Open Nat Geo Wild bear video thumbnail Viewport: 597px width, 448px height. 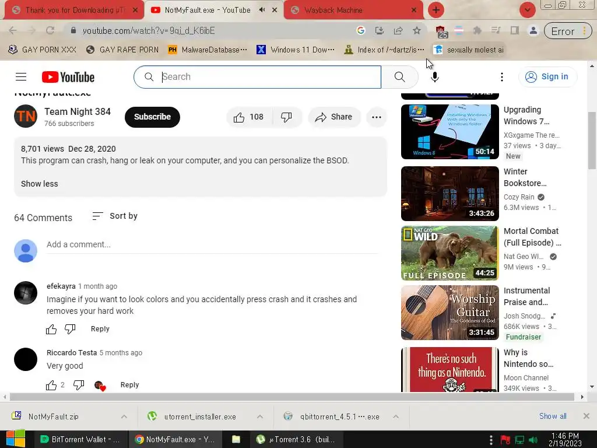(449, 253)
